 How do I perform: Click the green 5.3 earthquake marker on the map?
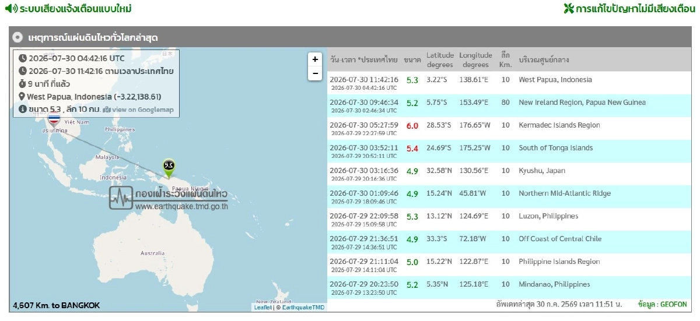pos(169,168)
